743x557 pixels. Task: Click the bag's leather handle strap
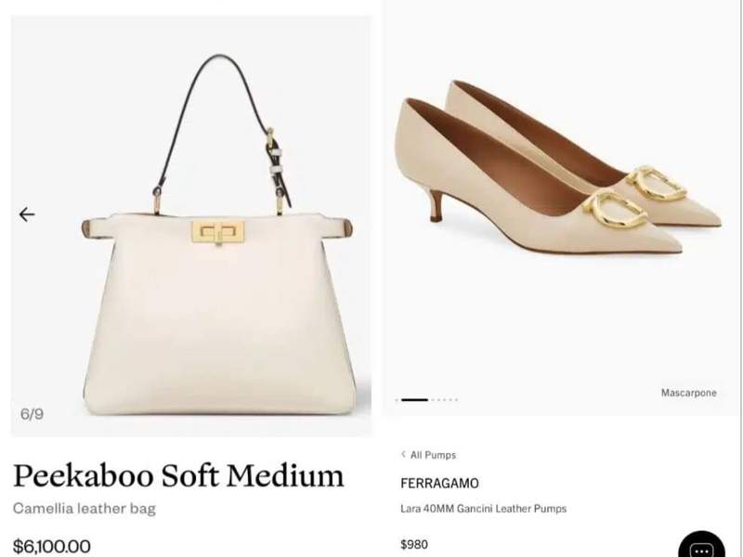(x=215, y=88)
